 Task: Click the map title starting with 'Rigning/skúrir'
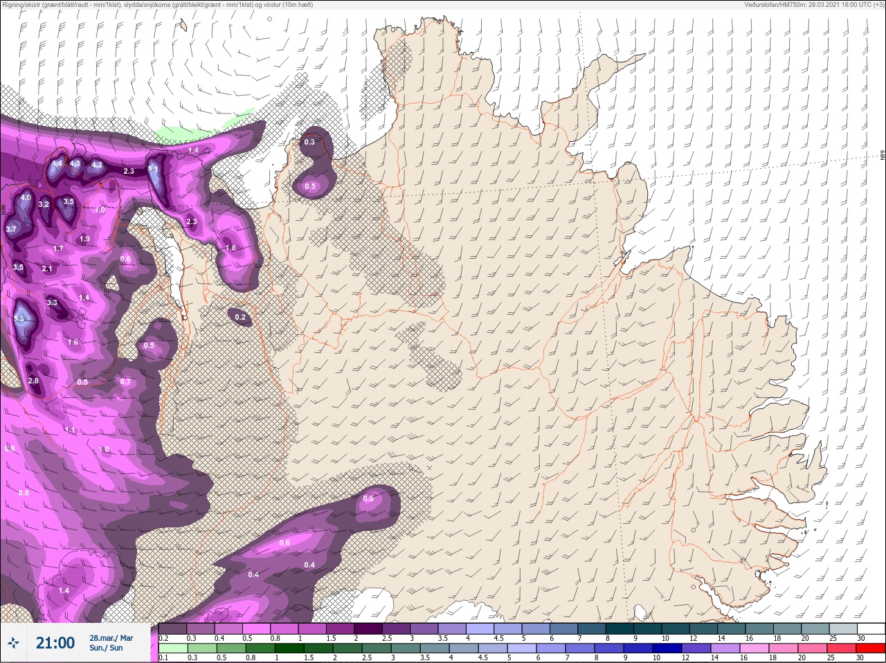pos(157,5)
